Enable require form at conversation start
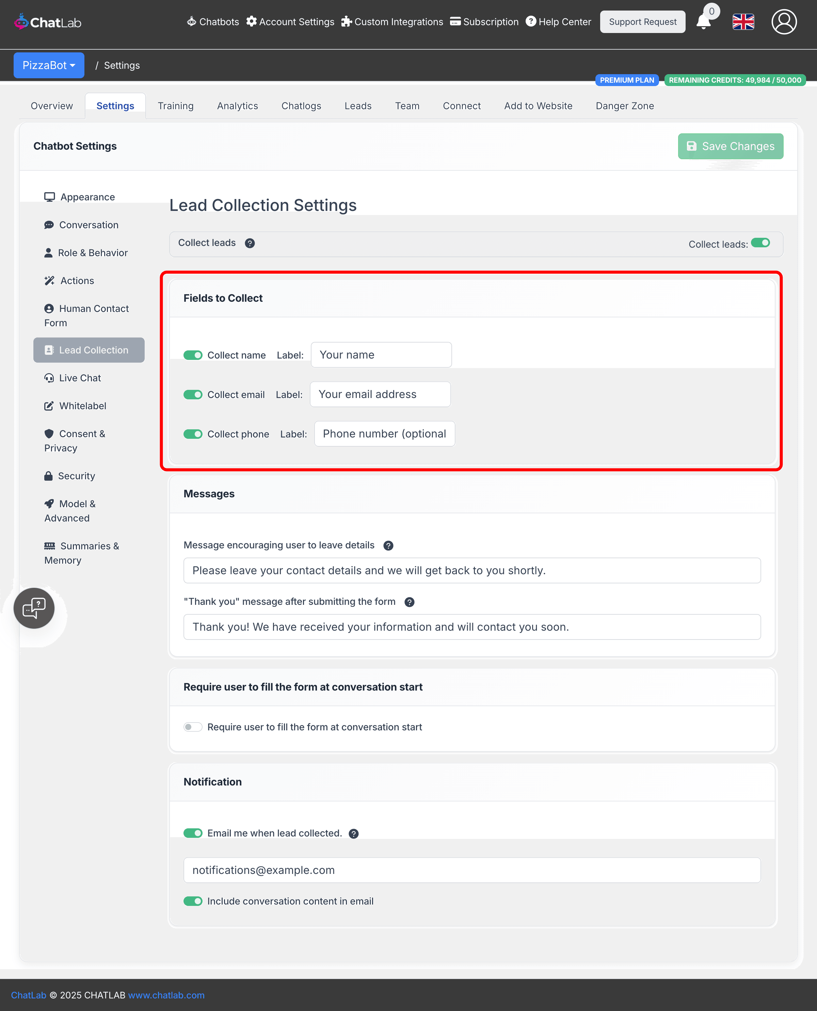Viewport: 817px width, 1011px height. (x=193, y=727)
